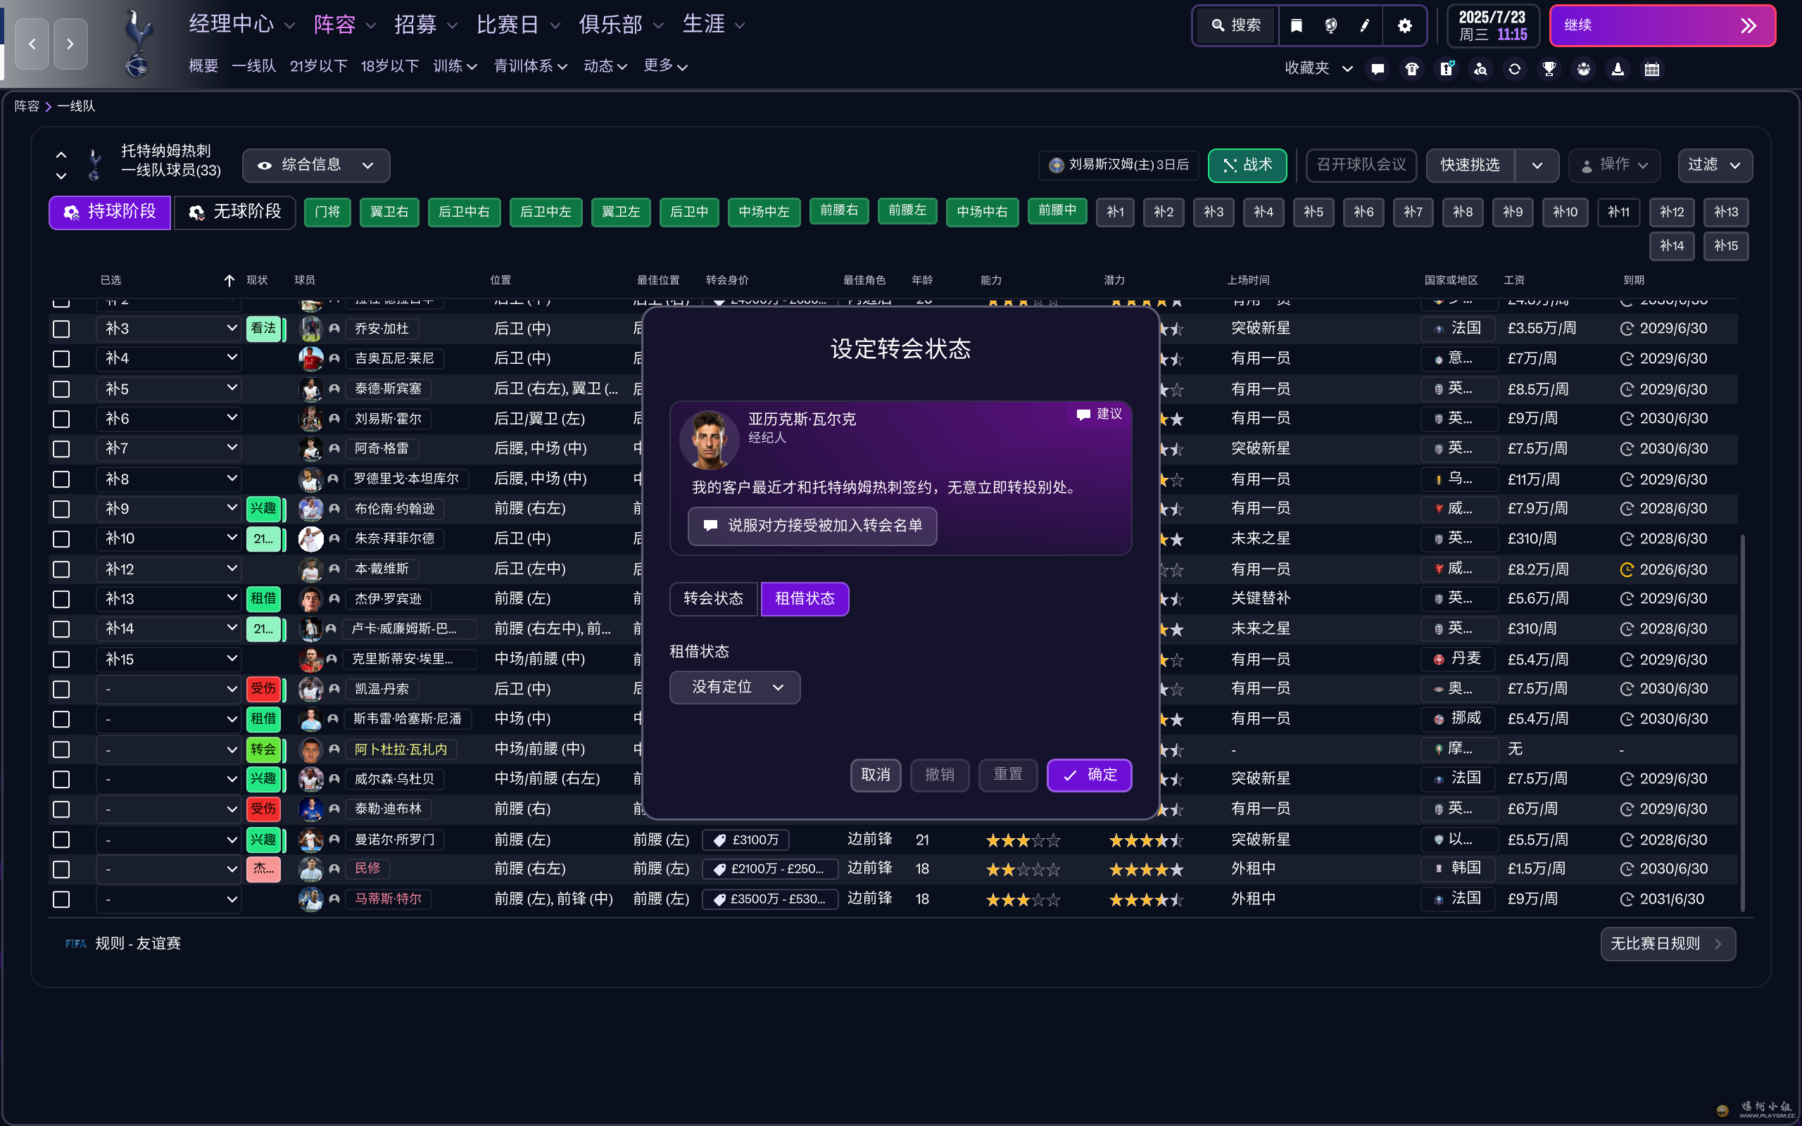This screenshot has height=1126, width=1802.
Task: Click the potential star rating of 曼诺尔·所罗门
Action: click(1145, 840)
